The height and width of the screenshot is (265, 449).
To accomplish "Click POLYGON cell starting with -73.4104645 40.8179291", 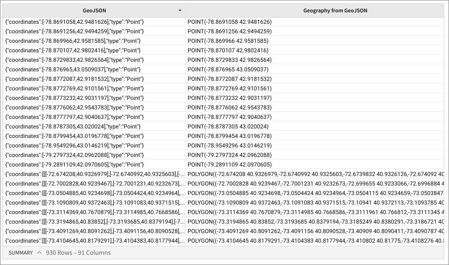I will (314, 241).
